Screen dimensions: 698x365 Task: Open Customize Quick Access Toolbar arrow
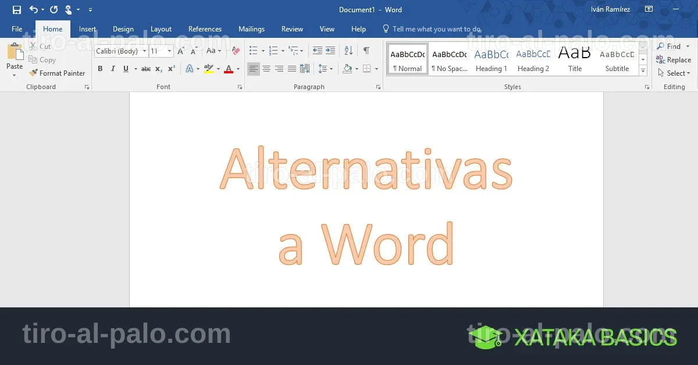pyautogui.click(x=90, y=10)
